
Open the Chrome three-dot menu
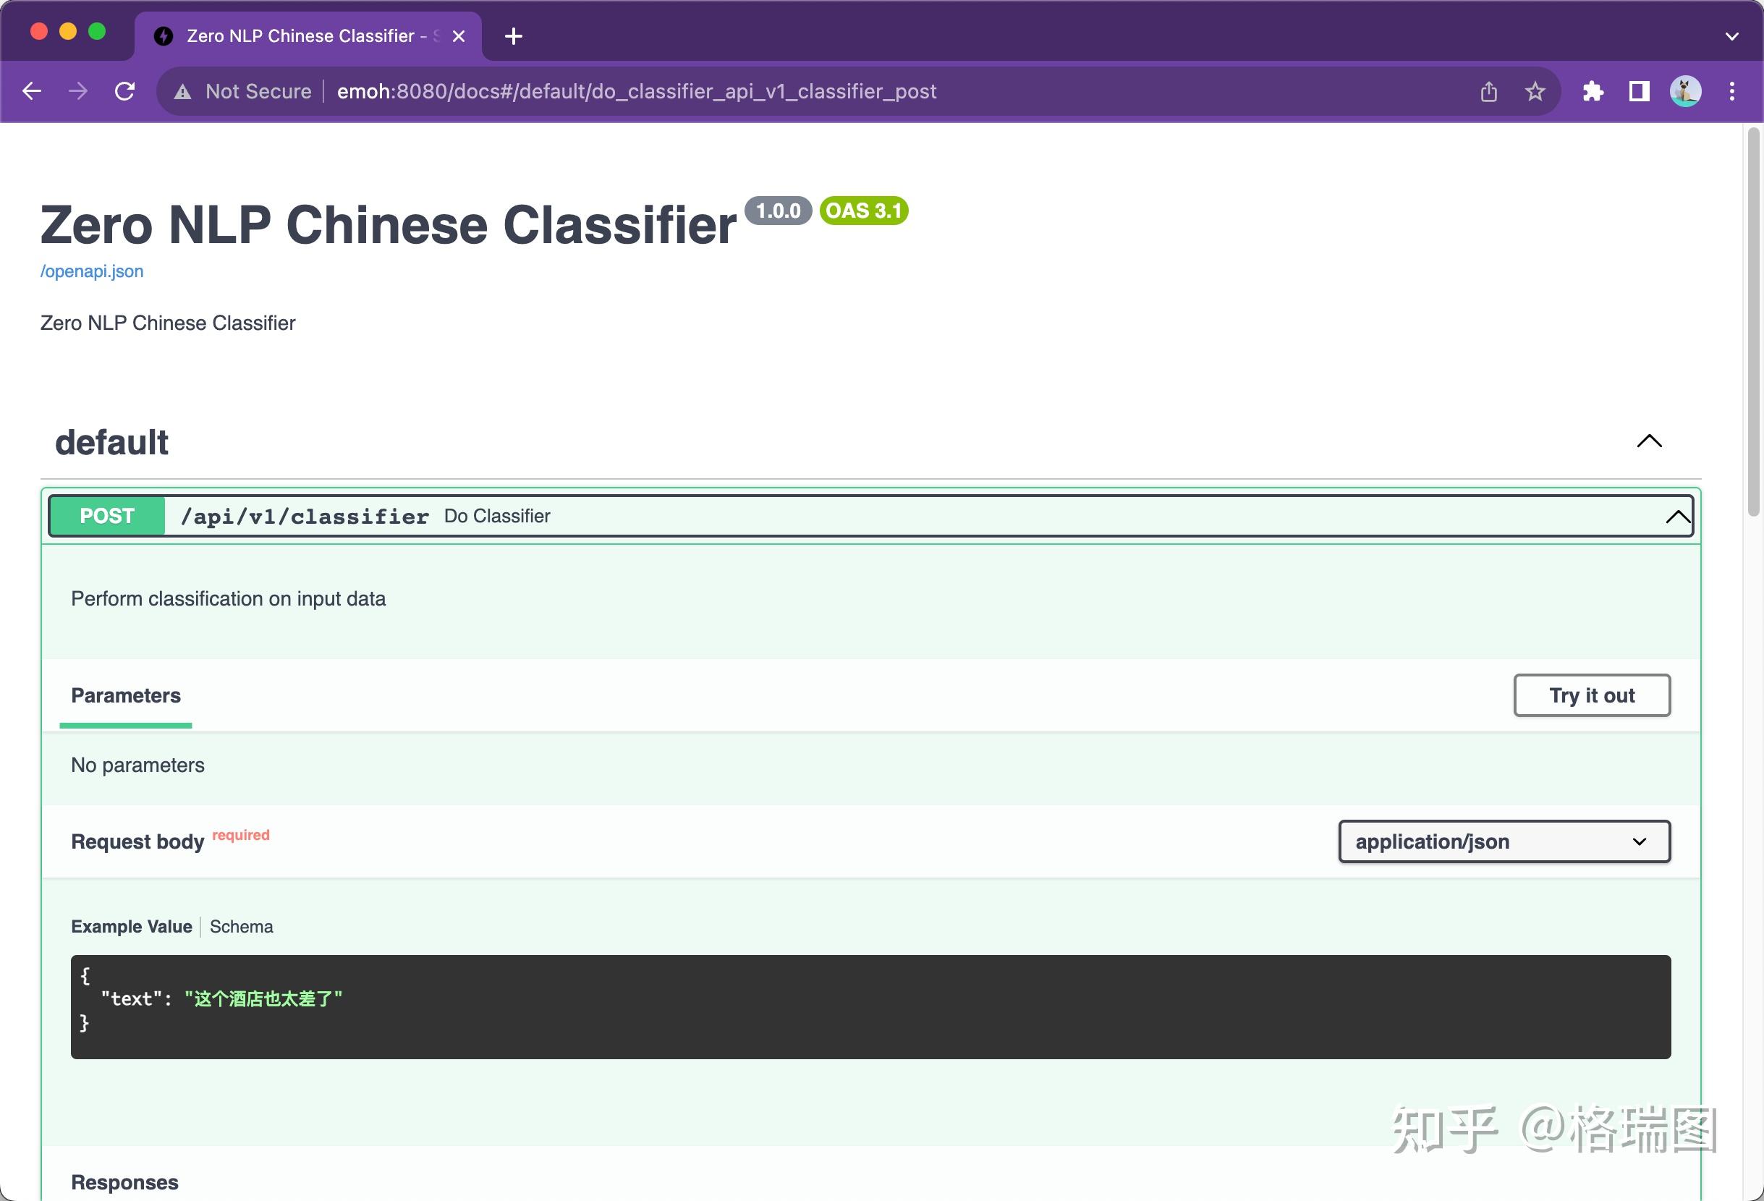click(1731, 92)
